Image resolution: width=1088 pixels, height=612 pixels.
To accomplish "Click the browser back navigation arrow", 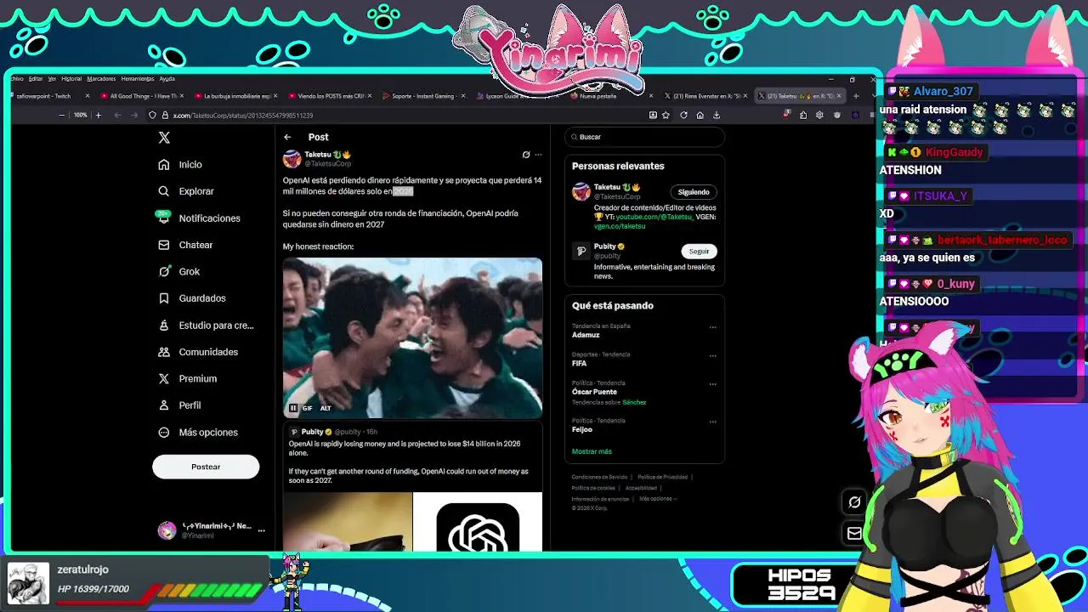I will pyautogui.click(x=117, y=115).
